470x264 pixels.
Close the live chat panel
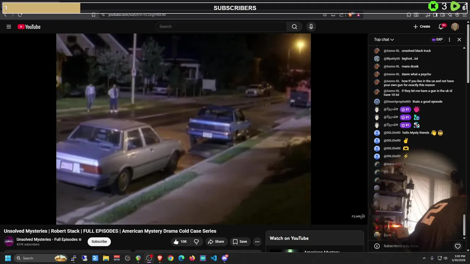click(459, 40)
